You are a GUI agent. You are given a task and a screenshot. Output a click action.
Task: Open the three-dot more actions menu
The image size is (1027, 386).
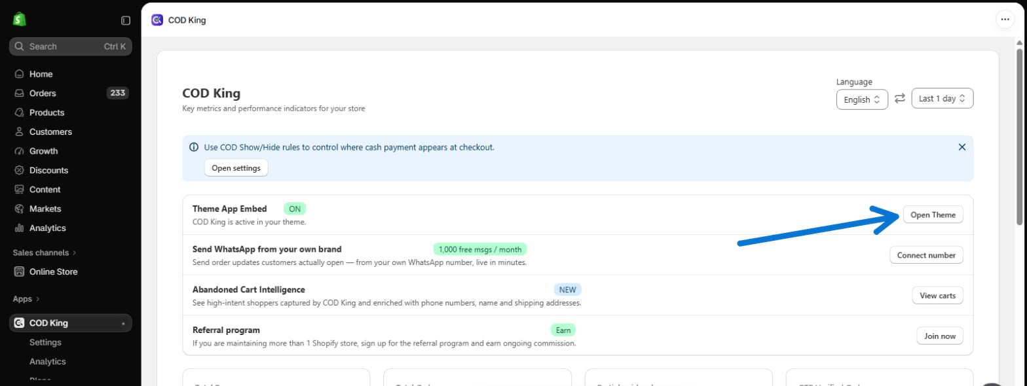[x=1004, y=20]
